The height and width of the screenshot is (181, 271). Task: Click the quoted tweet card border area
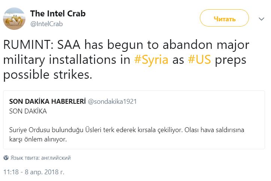click(x=134, y=120)
